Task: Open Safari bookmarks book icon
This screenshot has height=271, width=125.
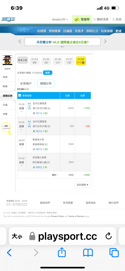Action: tap(88, 253)
